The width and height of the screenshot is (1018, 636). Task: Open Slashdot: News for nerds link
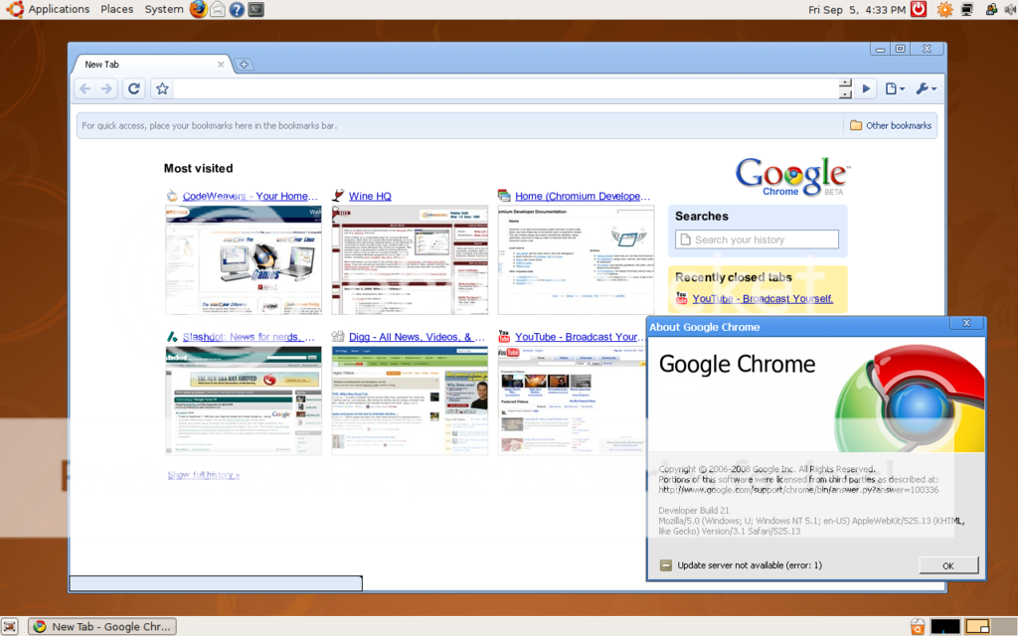coord(249,337)
